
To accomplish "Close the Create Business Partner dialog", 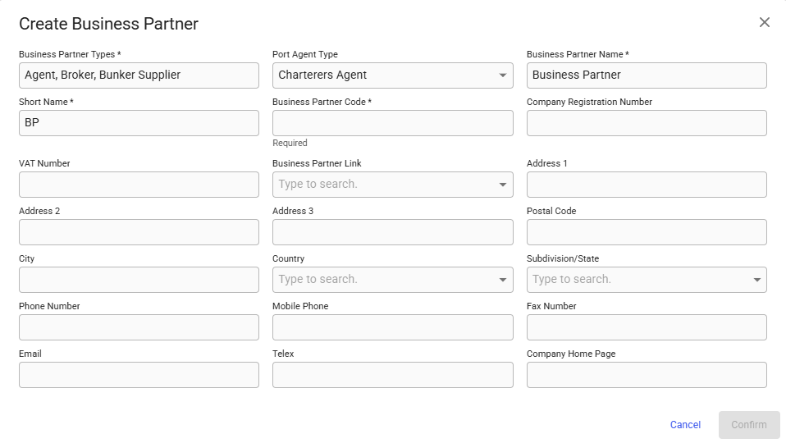I will point(764,23).
